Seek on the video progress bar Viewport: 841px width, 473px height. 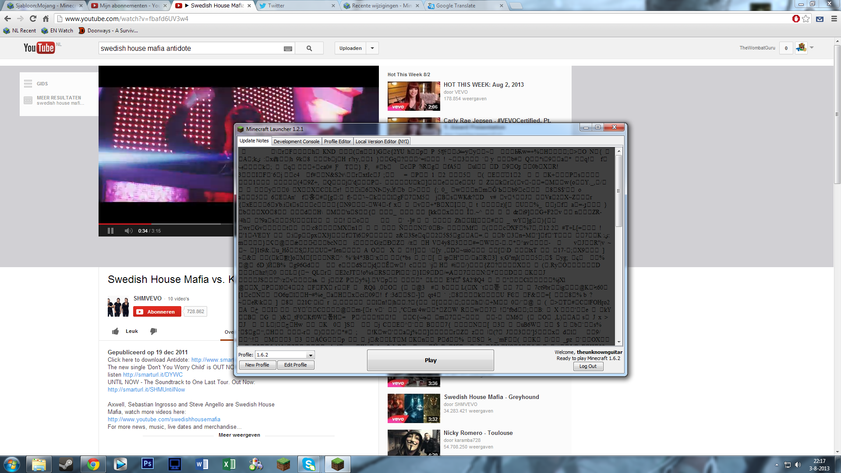click(x=175, y=224)
